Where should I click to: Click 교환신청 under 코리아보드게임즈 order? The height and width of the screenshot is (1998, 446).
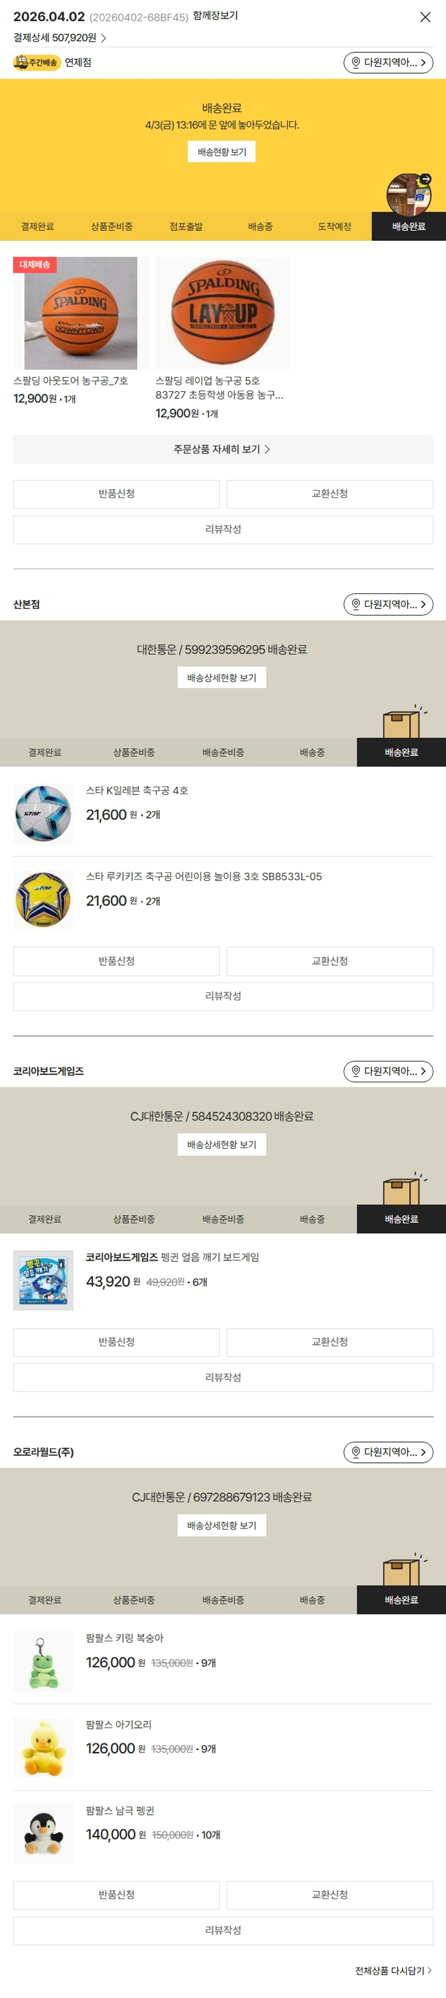tap(329, 1342)
